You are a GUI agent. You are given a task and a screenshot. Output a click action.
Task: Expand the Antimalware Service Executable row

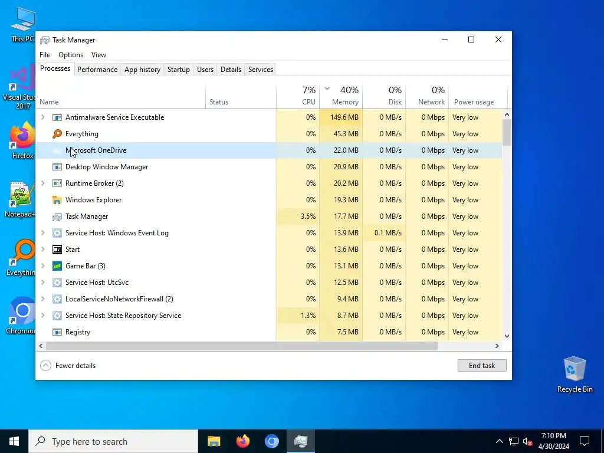43,117
